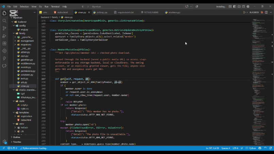Click family in the breadcrumb path
Viewport: 274px width, 154px height.
click(55, 17)
